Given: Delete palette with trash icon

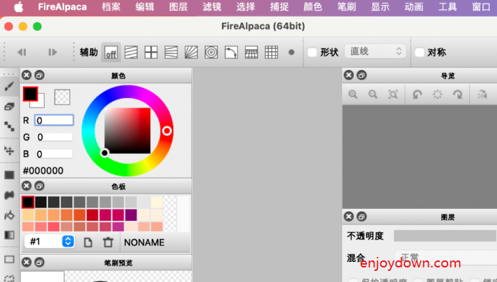Looking at the screenshot, I should point(108,242).
